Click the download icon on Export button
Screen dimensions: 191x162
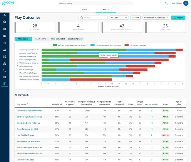[x=175, y=18]
